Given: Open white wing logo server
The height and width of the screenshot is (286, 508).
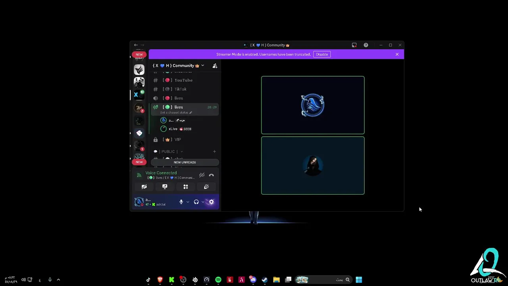Looking at the screenshot, I should point(139,70).
